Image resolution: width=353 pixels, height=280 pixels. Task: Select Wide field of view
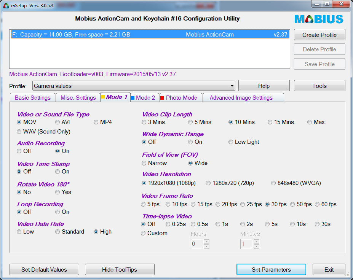(198, 163)
